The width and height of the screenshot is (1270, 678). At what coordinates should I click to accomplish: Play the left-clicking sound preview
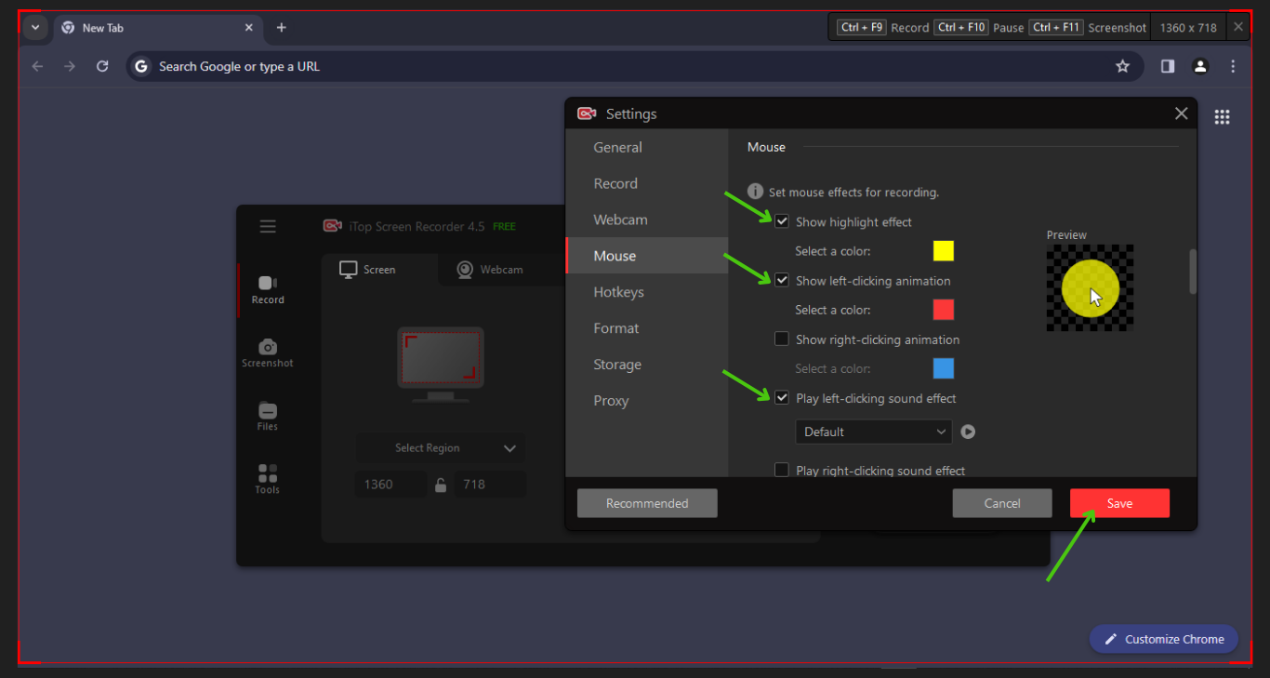click(x=968, y=432)
